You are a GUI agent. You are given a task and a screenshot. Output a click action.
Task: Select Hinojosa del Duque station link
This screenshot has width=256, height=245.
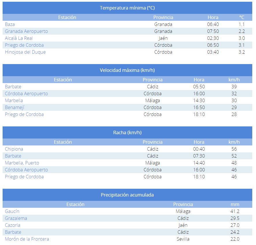point(25,52)
